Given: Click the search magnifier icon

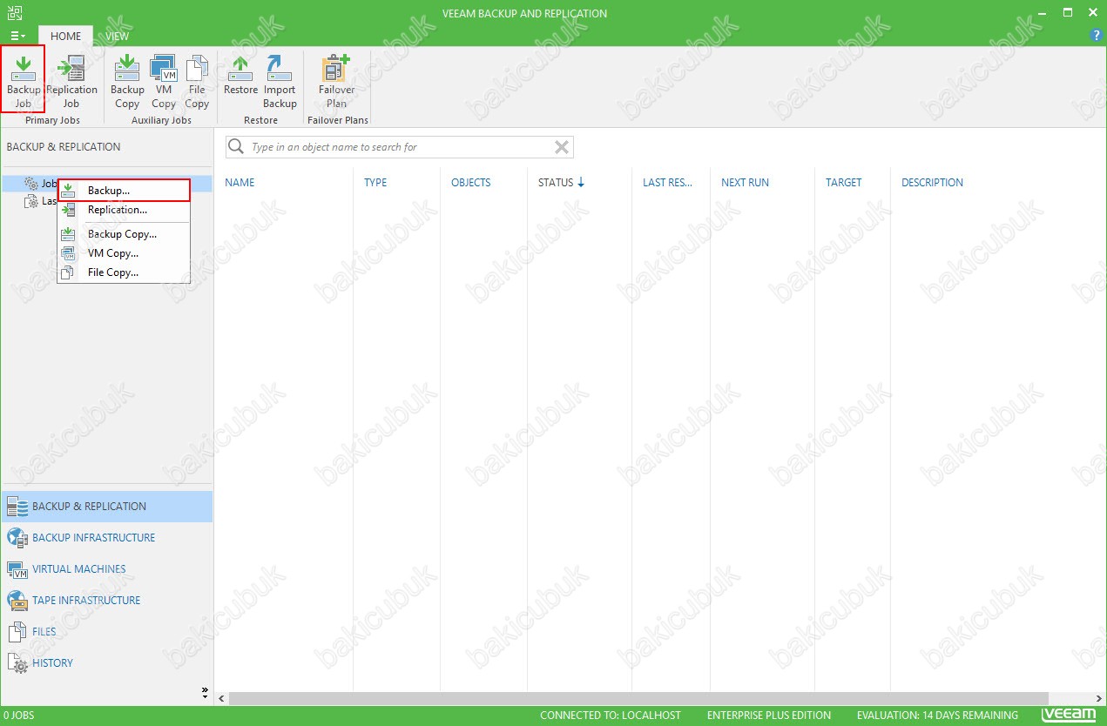Looking at the screenshot, I should click(x=236, y=147).
